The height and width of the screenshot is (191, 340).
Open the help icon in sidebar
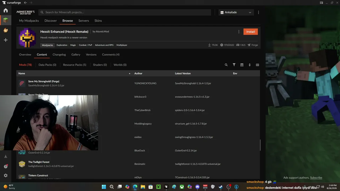point(6,166)
